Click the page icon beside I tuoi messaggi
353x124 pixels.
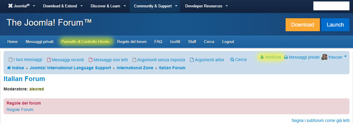tap(10, 60)
